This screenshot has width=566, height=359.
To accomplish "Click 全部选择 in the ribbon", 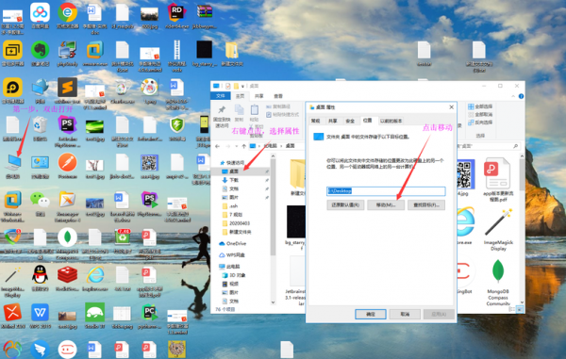I will coord(480,106).
